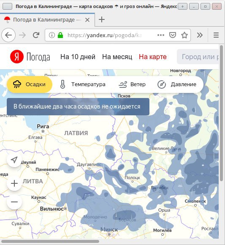Click Великие Луки label on map

(x=166, y=148)
